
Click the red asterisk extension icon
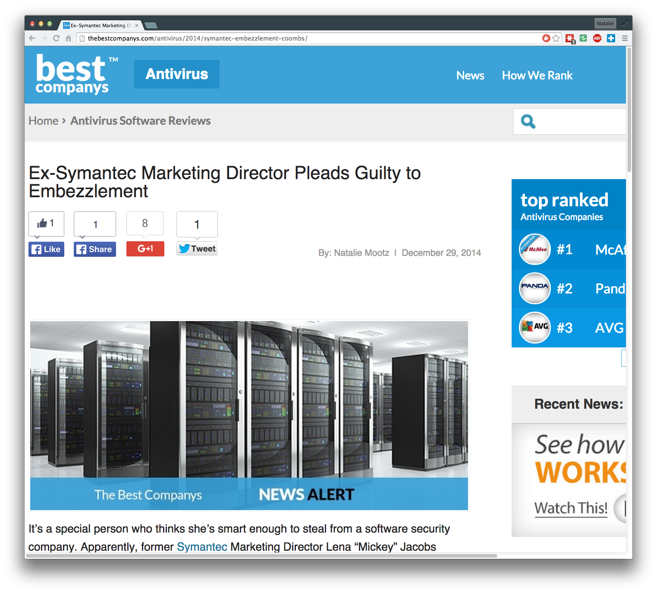[570, 39]
